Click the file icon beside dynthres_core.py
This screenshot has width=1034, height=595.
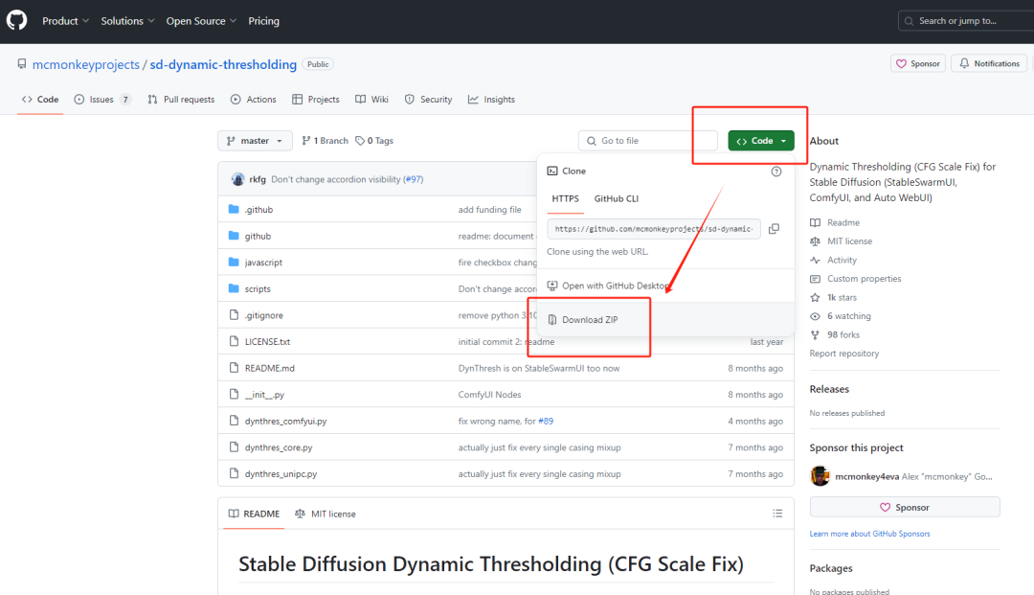tap(234, 446)
